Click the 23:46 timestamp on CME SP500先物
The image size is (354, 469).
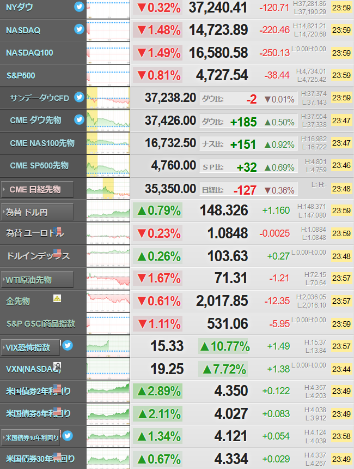(x=341, y=165)
